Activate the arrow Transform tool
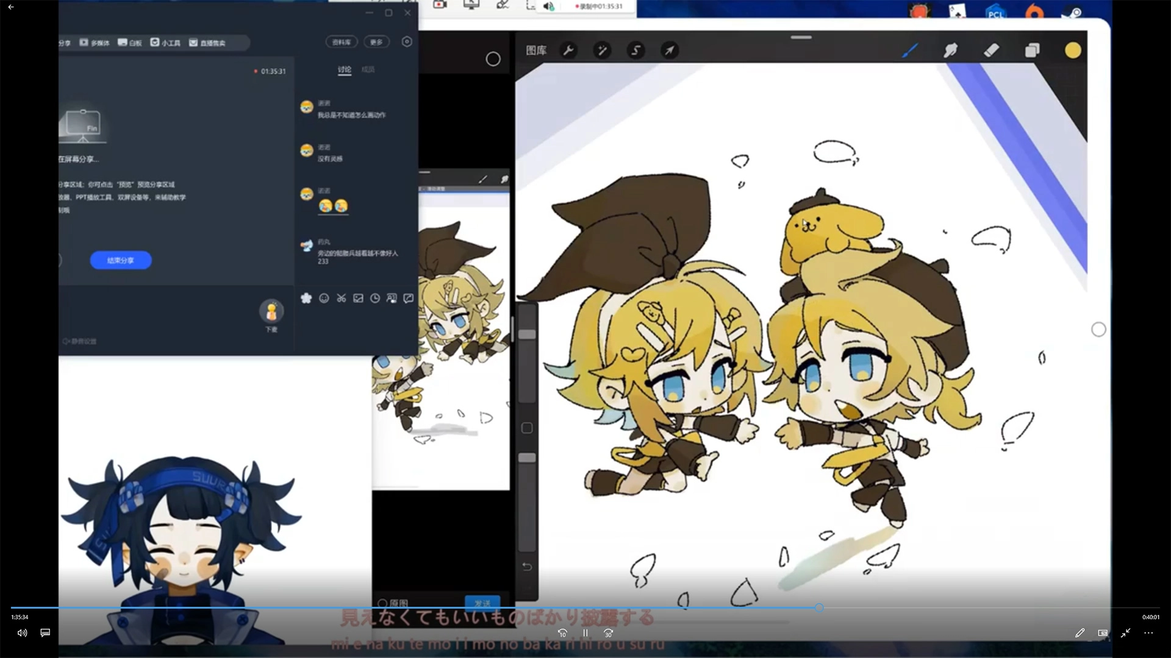 (x=669, y=51)
